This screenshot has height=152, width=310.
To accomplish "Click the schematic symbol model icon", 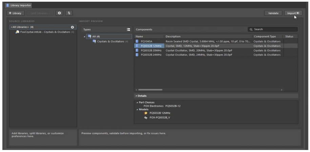I will tap(146, 113).
